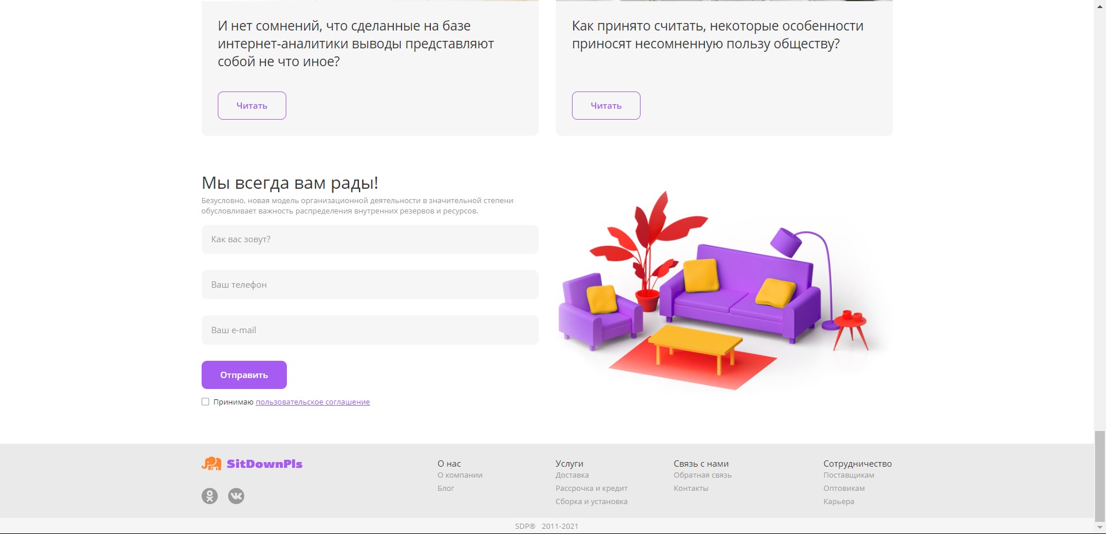Open Сборка и установка link
The width and height of the screenshot is (1106, 534).
(x=592, y=502)
